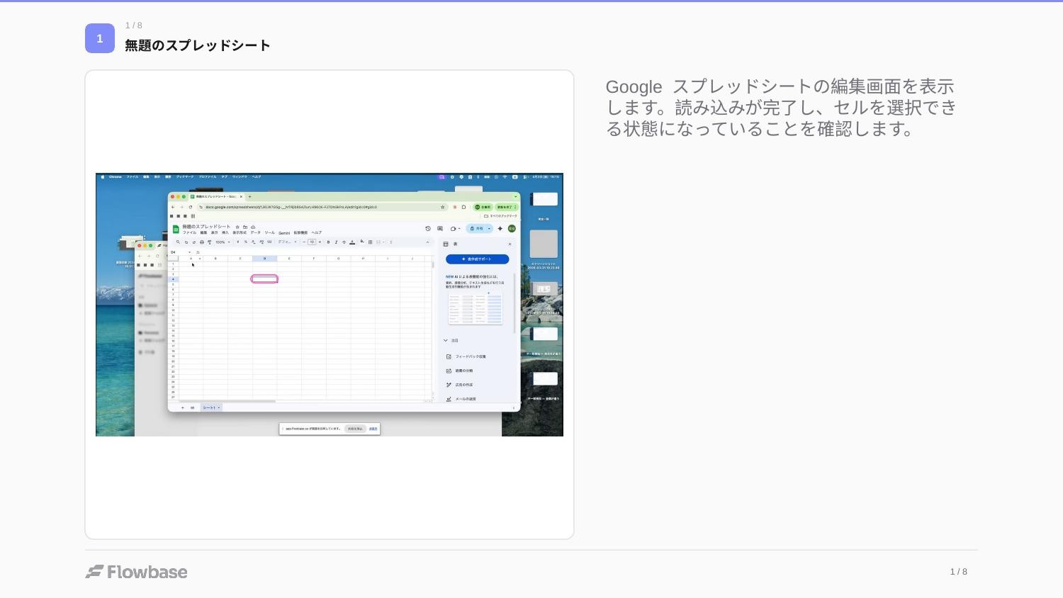Screen dimensions: 1063x598
Task: Open the comments icon in Sheets header
Action: [440, 229]
